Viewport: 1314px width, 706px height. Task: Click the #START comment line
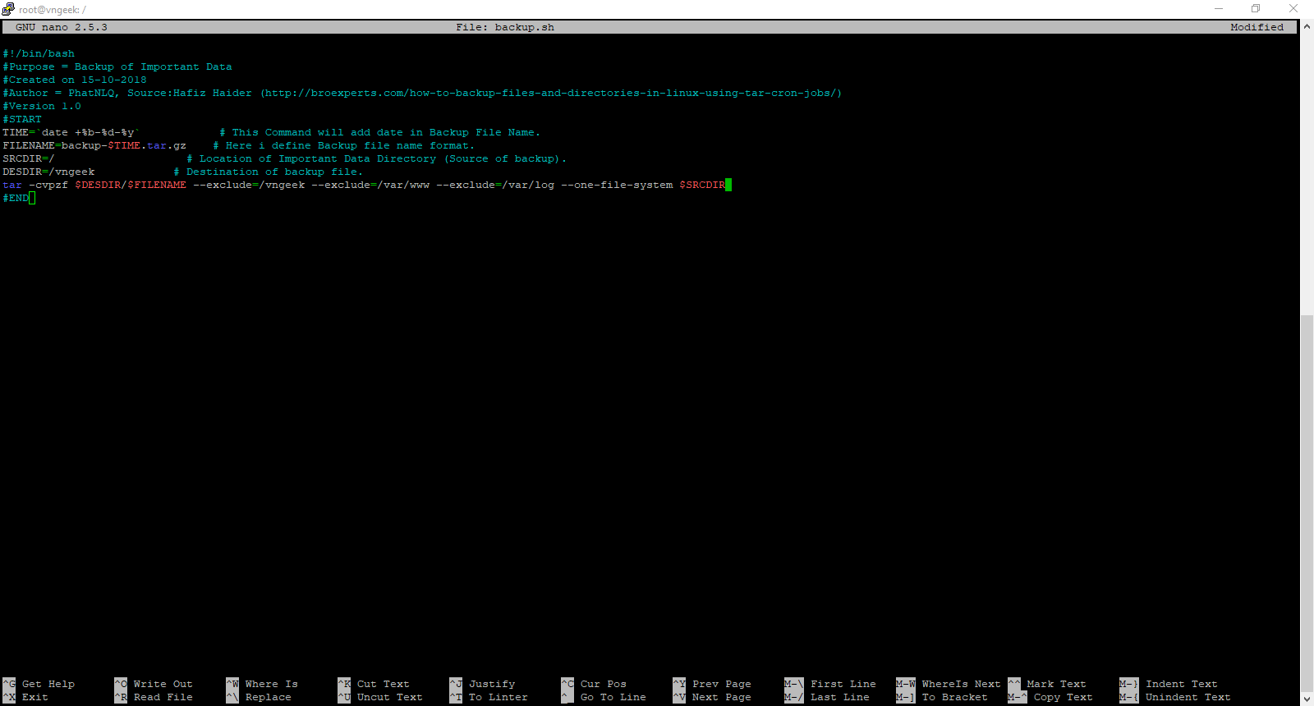(22, 119)
